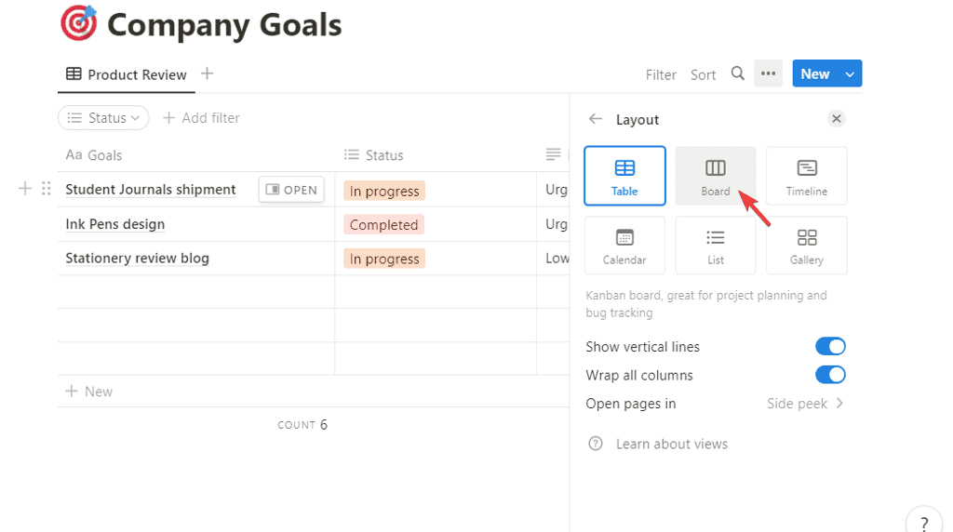Choose the Timeline layout
This screenshot has height=532, width=953.
point(806,176)
